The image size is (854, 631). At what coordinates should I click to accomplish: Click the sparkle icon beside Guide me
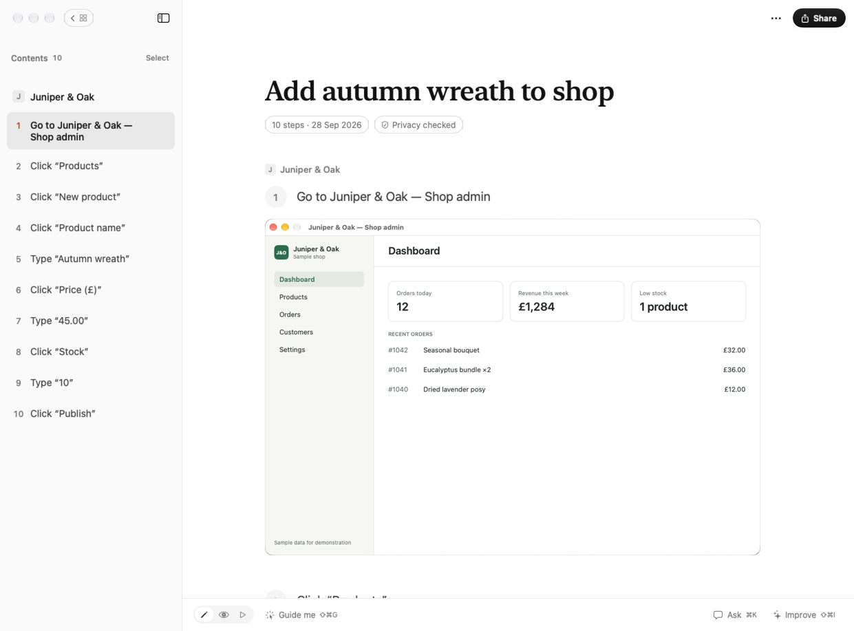pyautogui.click(x=270, y=615)
